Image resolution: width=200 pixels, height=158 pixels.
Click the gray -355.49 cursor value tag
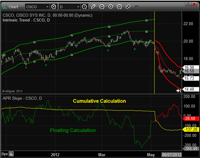tap(191, 149)
